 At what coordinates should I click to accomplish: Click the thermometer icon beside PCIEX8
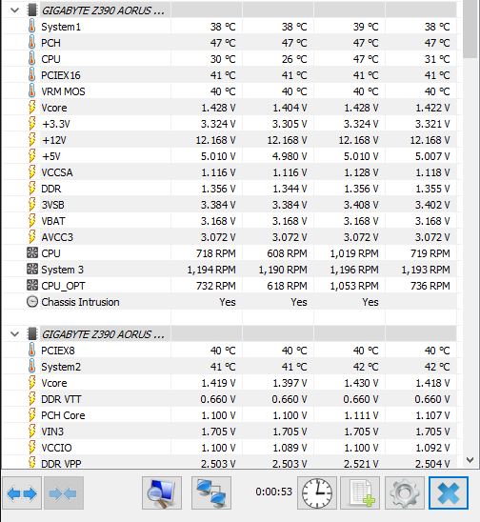32,351
